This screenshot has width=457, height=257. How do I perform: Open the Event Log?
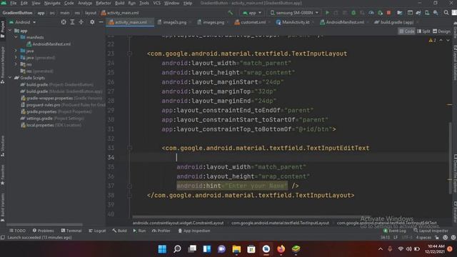395,231
